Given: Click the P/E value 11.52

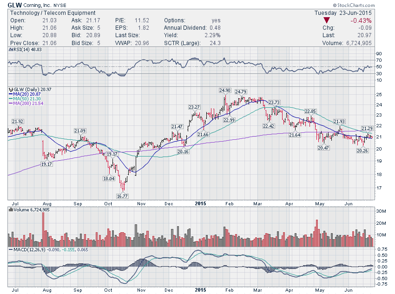Looking at the screenshot, I should click(x=142, y=20).
